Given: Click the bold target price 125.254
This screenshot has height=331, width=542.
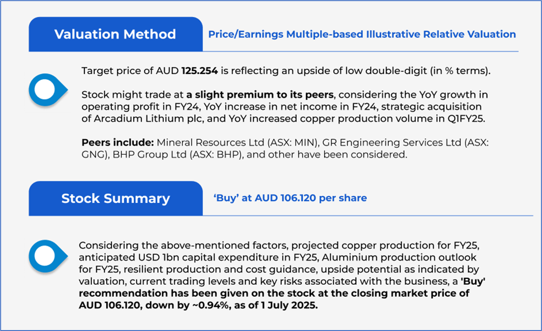Looking at the screenshot, I should point(201,71).
